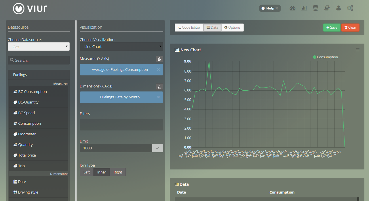Click the red Clear button
Screen dimensions: 369x201
tap(350, 28)
